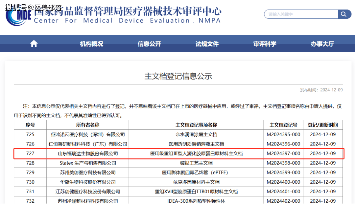The width and height of the screenshot is (355, 205).
Task: Click owner 苏州美创医疗科技有限公司
Action: [88, 173]
